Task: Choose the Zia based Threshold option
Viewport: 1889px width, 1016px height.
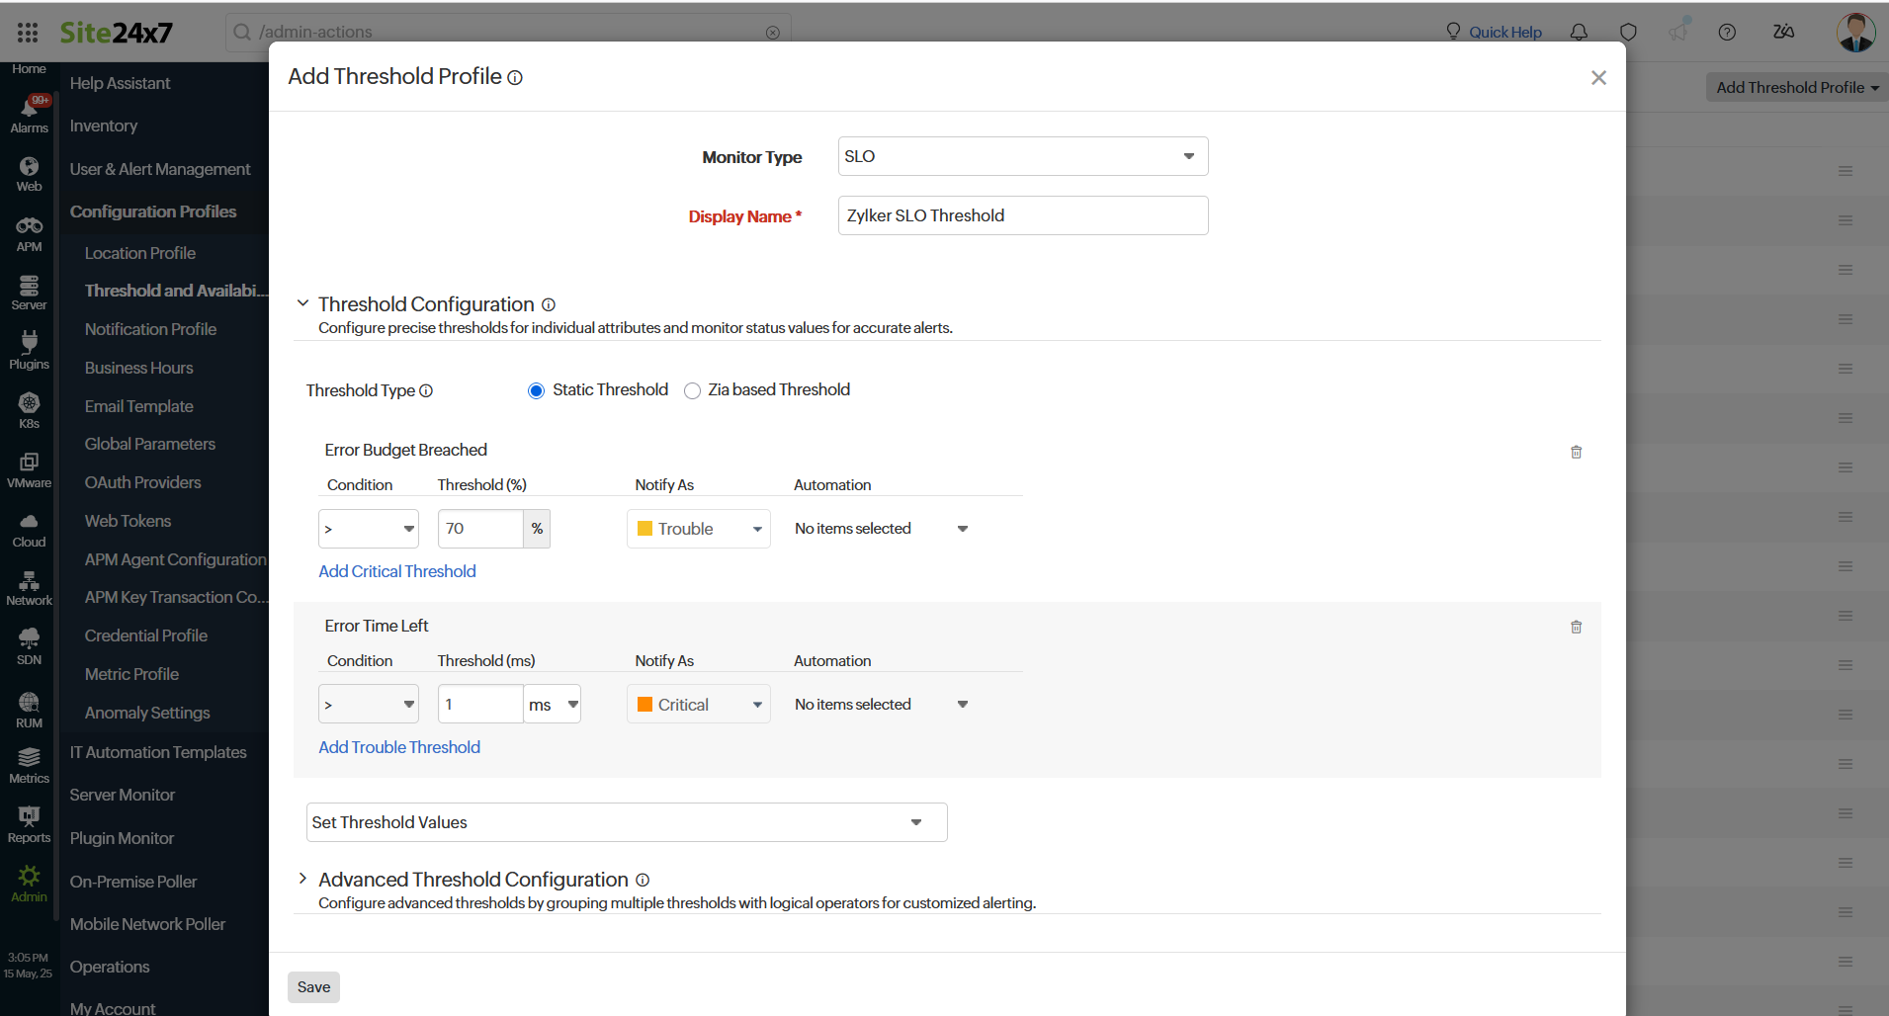Action: click(x=692, y=390)
